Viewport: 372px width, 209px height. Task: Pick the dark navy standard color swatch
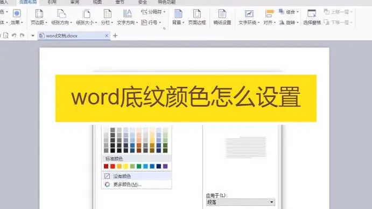159,166
